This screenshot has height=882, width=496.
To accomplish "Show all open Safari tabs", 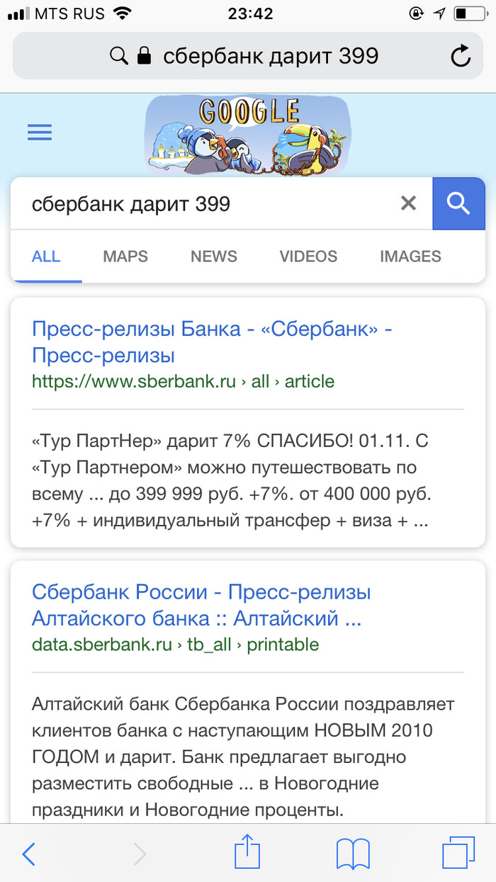I will tap(458, 853).
